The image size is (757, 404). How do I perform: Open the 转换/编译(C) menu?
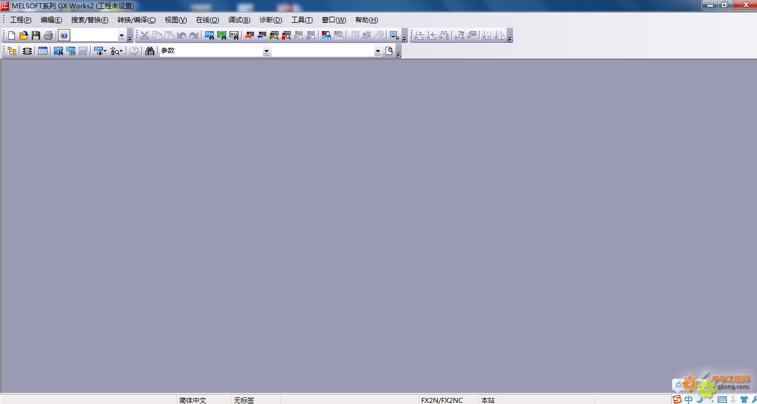[136, 20]
